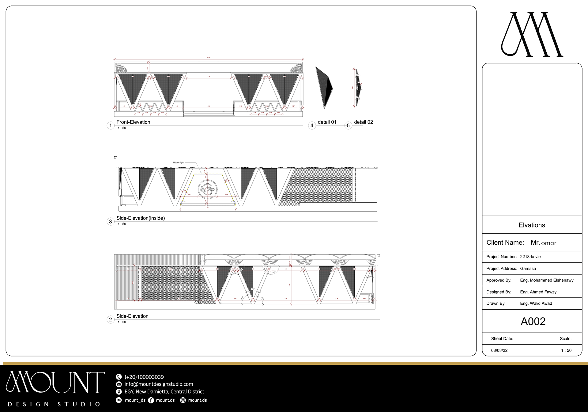Click the phone icon in footer
This screenshot has height=412, width=588.
click(x=119, y=377)
